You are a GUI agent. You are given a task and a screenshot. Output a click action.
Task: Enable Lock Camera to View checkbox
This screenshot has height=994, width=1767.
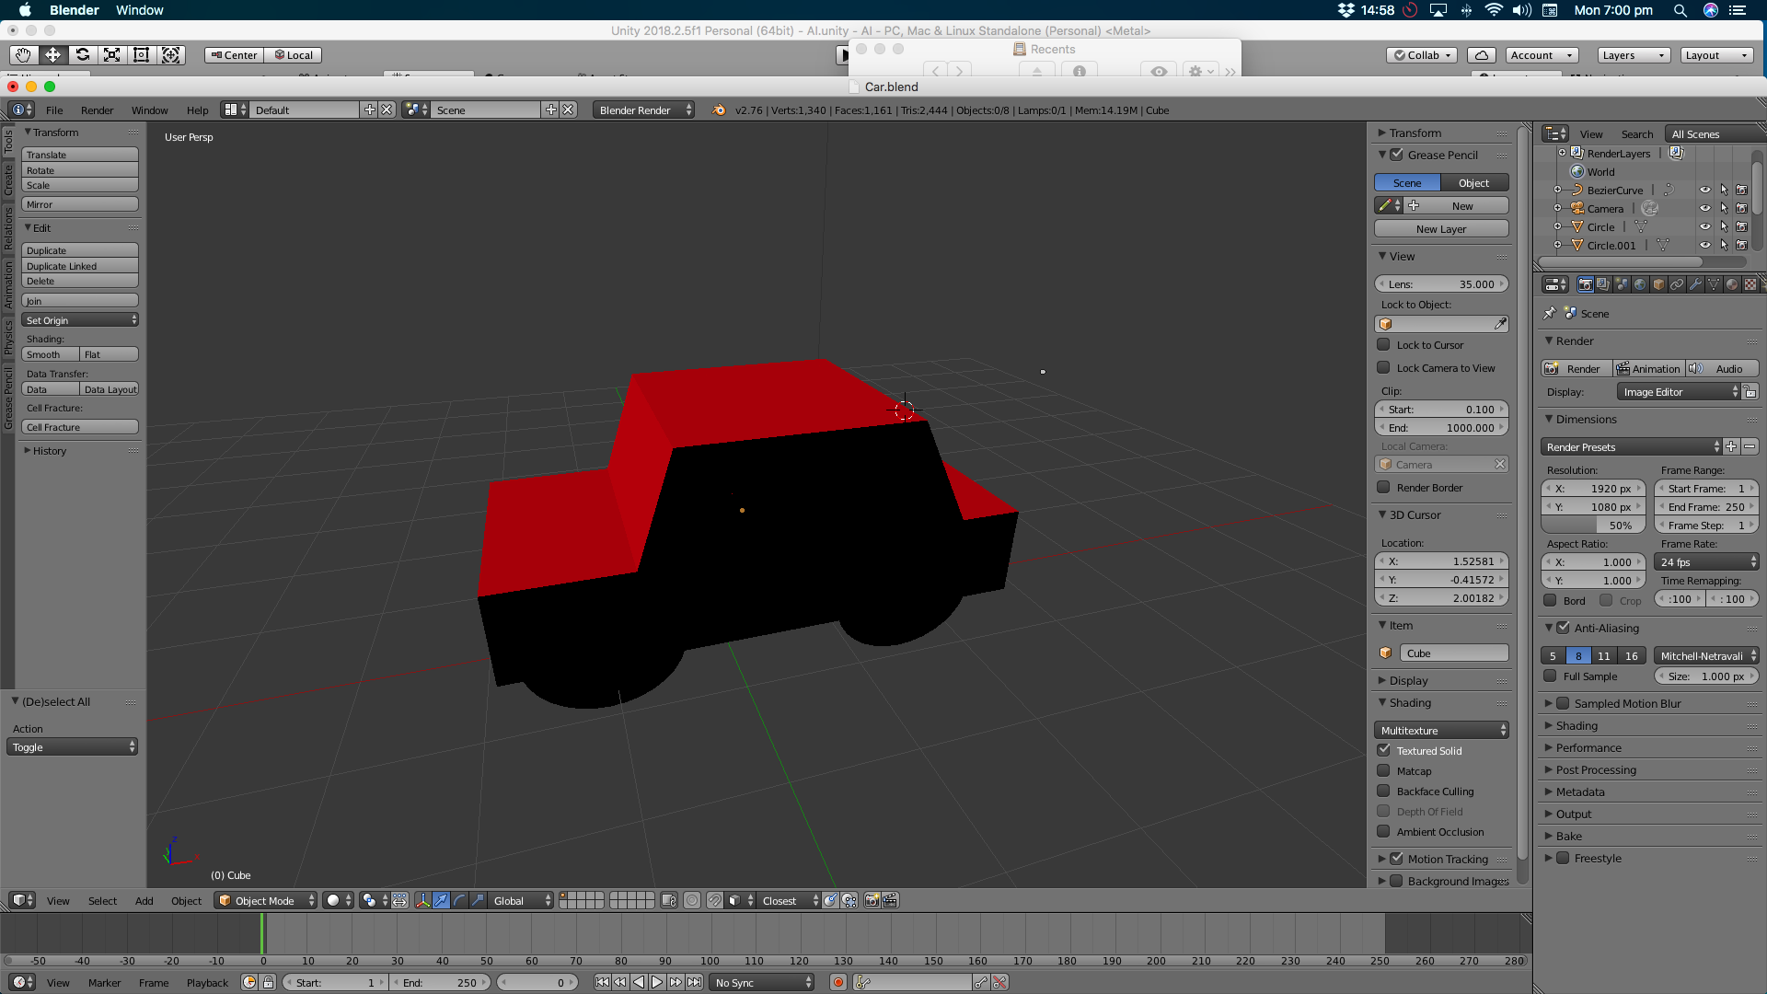click(x=1383, y=368)
